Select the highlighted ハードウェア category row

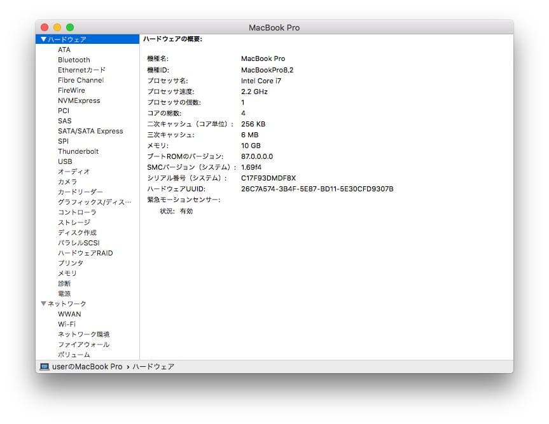click(x=87, y=39)
